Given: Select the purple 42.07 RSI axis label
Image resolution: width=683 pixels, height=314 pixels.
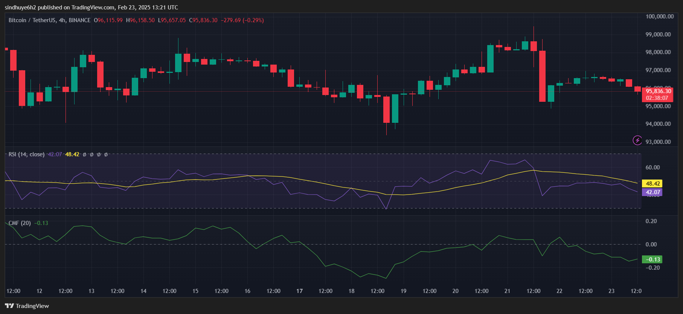Looking at the screenshot, I should [x=653, y=192].
